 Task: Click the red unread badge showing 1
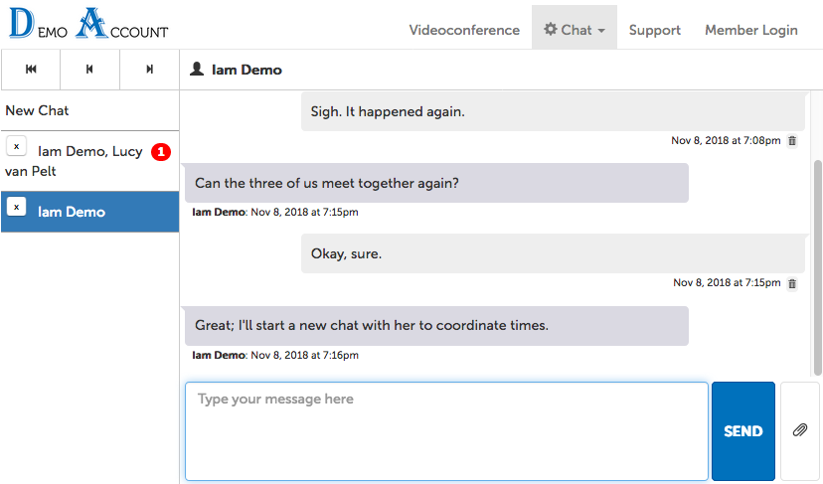(x=161, y=152)
